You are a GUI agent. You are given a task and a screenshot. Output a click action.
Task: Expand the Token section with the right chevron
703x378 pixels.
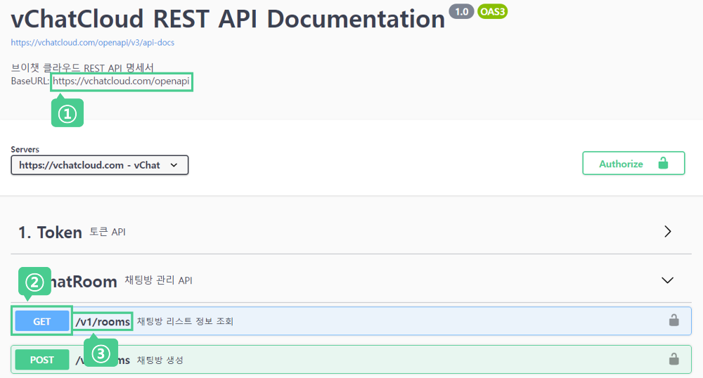(x=667, y=232)
